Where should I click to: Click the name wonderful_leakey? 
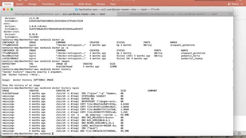[192, 59]
